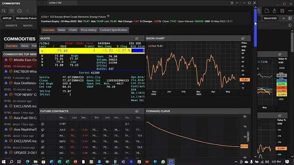Viewport: 294px width, 165px height.
Task: Pop out the QUOTE panel
Action: pyautogui.click(x=137, y=38)
